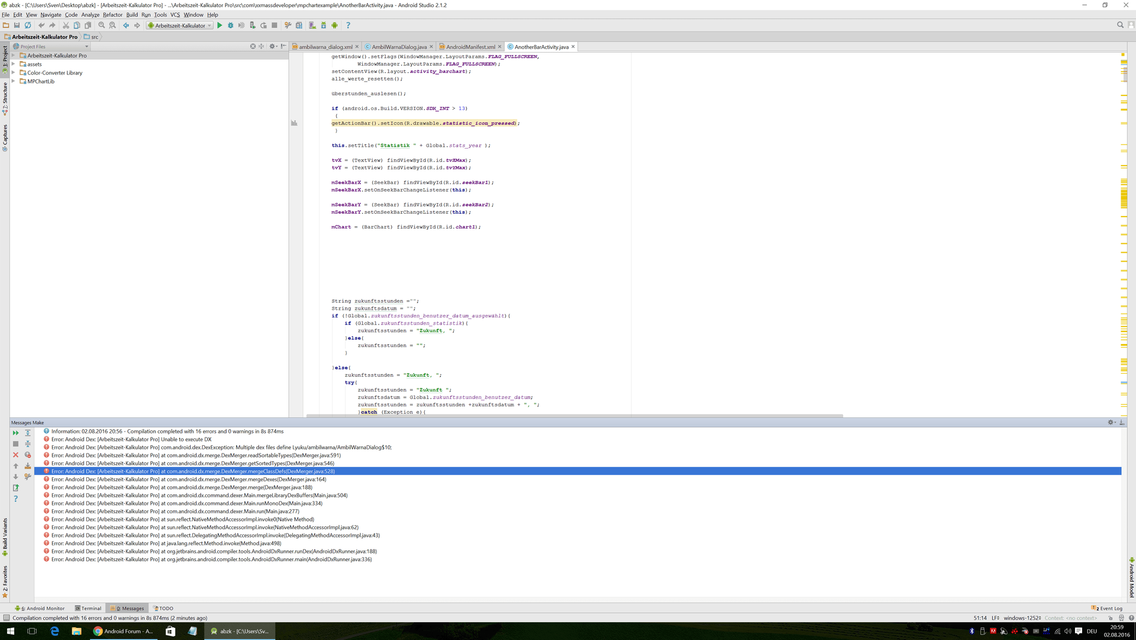This screenshot has height=640, width=1136.
Task: Open File Explorer from taskbar
Action: 76,631
